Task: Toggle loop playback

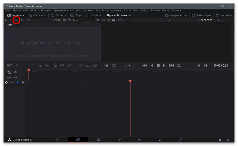Action: point(179,65)
